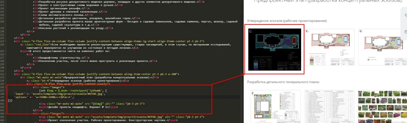
Task: Collapse the code block at line 123
Action: tap(6, 42)
